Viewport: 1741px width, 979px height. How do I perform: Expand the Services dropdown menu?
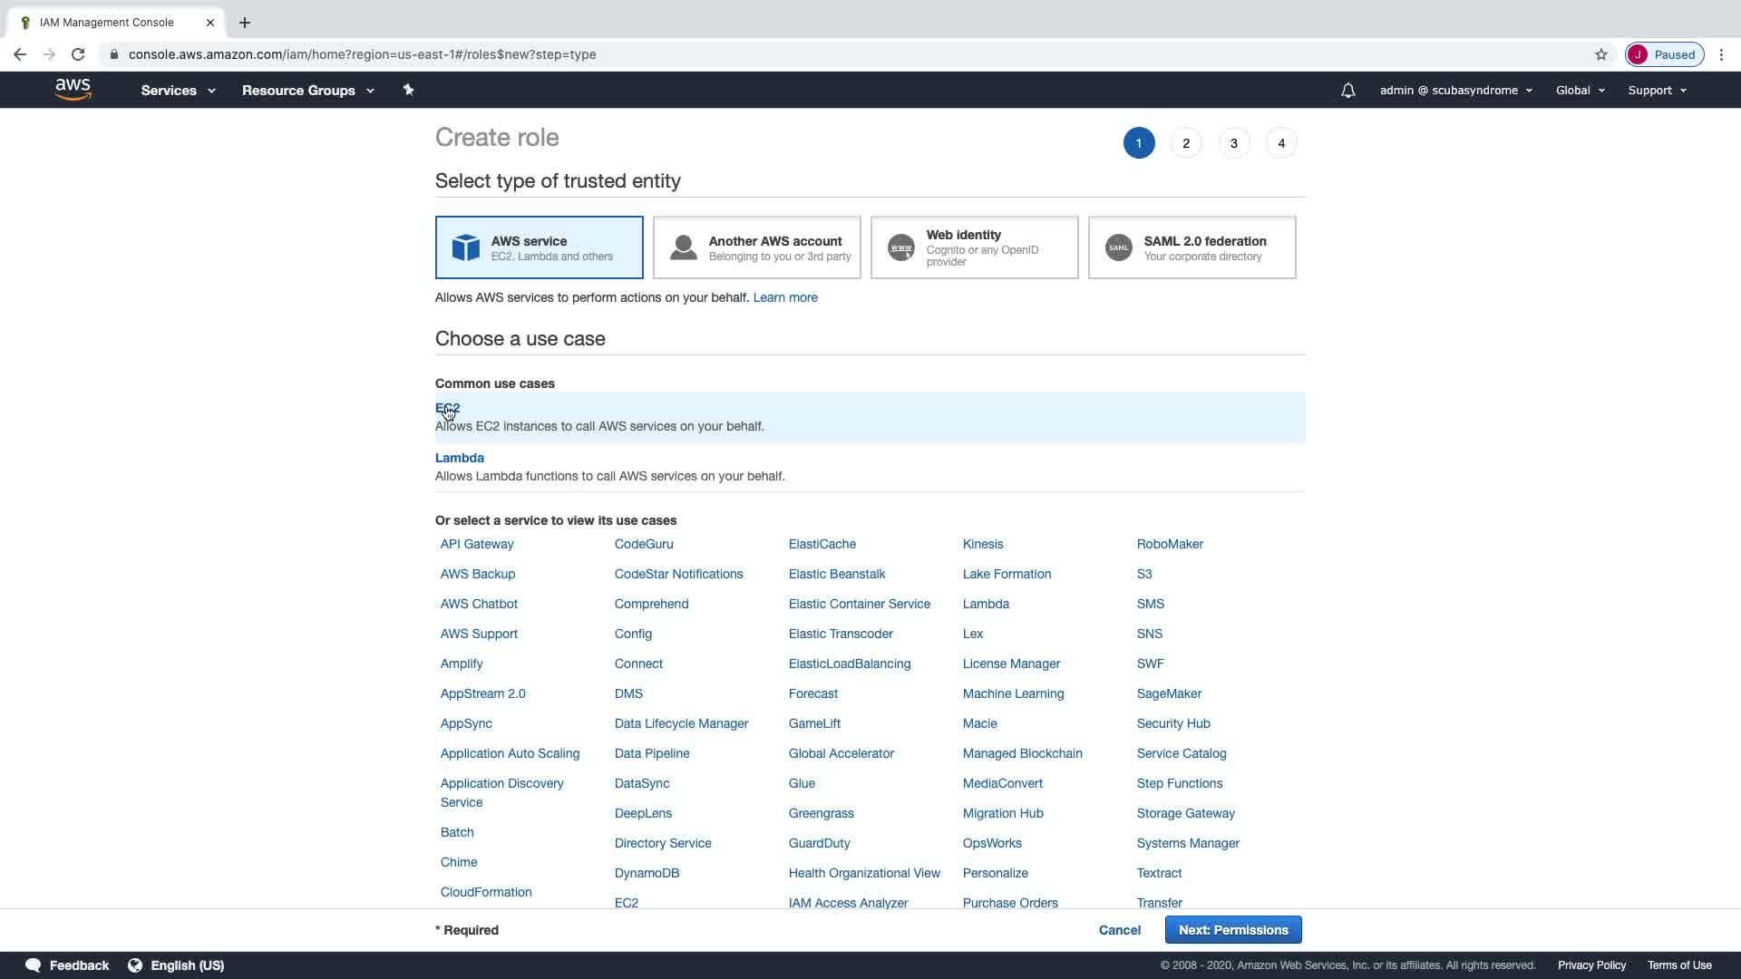tap(178, 91)
